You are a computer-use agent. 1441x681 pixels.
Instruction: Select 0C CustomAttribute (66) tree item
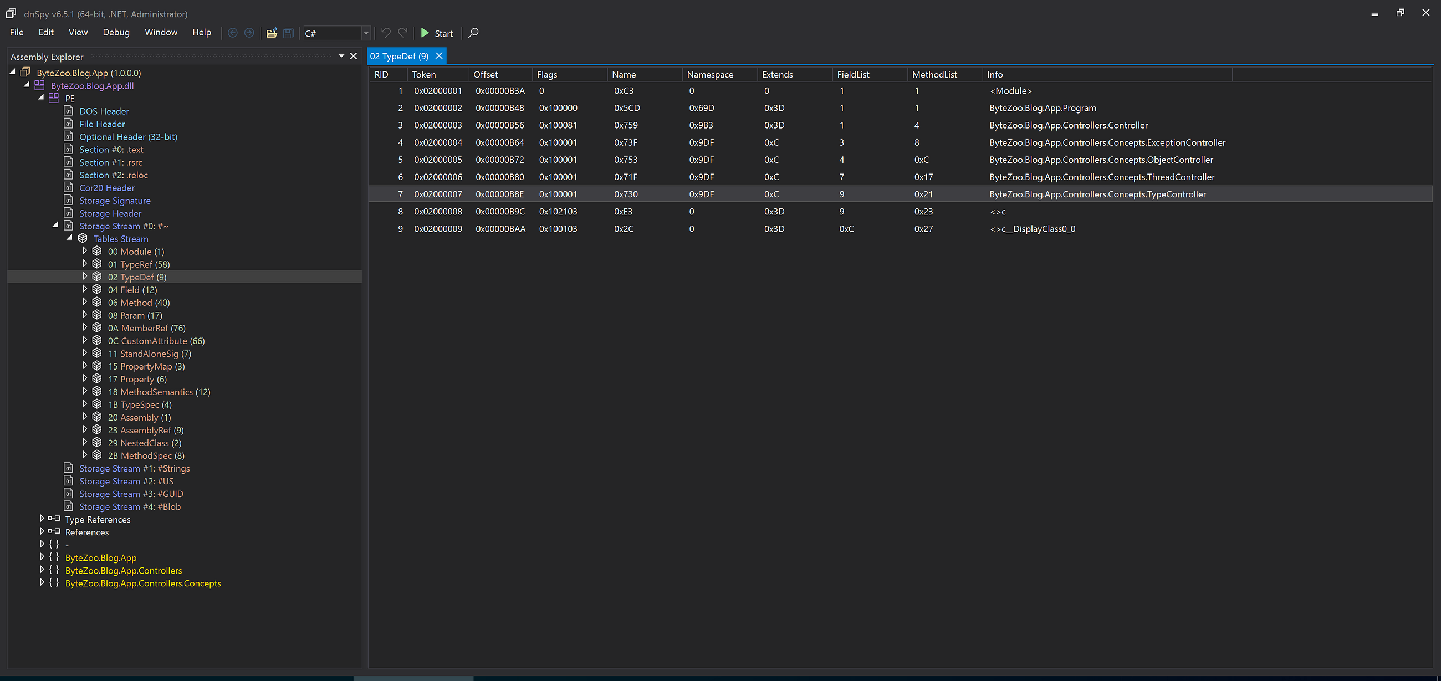(156, 340)
